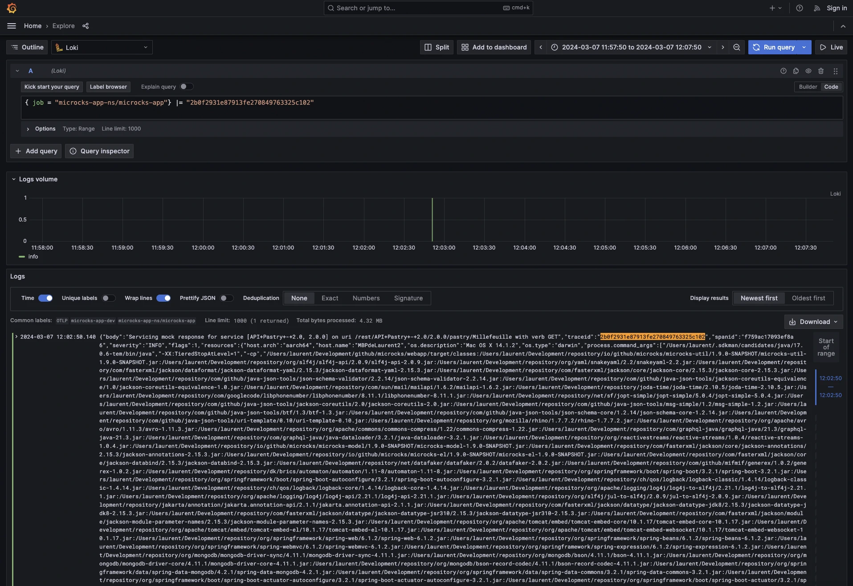
Task: Enable the Explain query toggle
Action: (x=186, y=86)
